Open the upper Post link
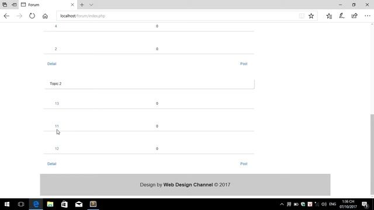The height and width of the screenshot is (210, 374). [244, 64]
